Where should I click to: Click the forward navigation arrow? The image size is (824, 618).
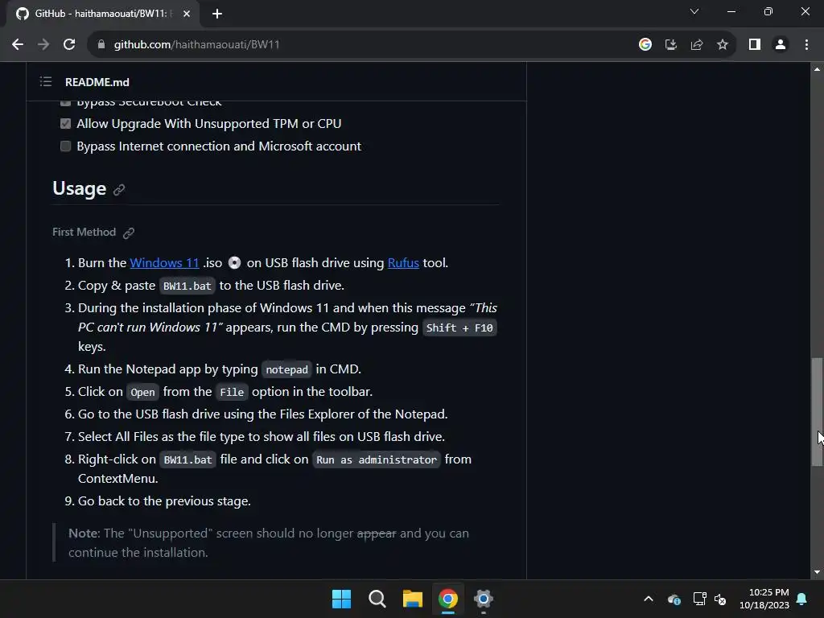(43, 45)
